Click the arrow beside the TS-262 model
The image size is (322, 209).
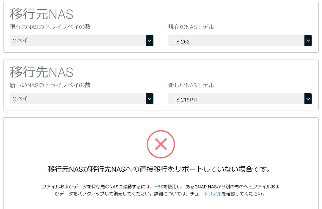pos(308,41)
